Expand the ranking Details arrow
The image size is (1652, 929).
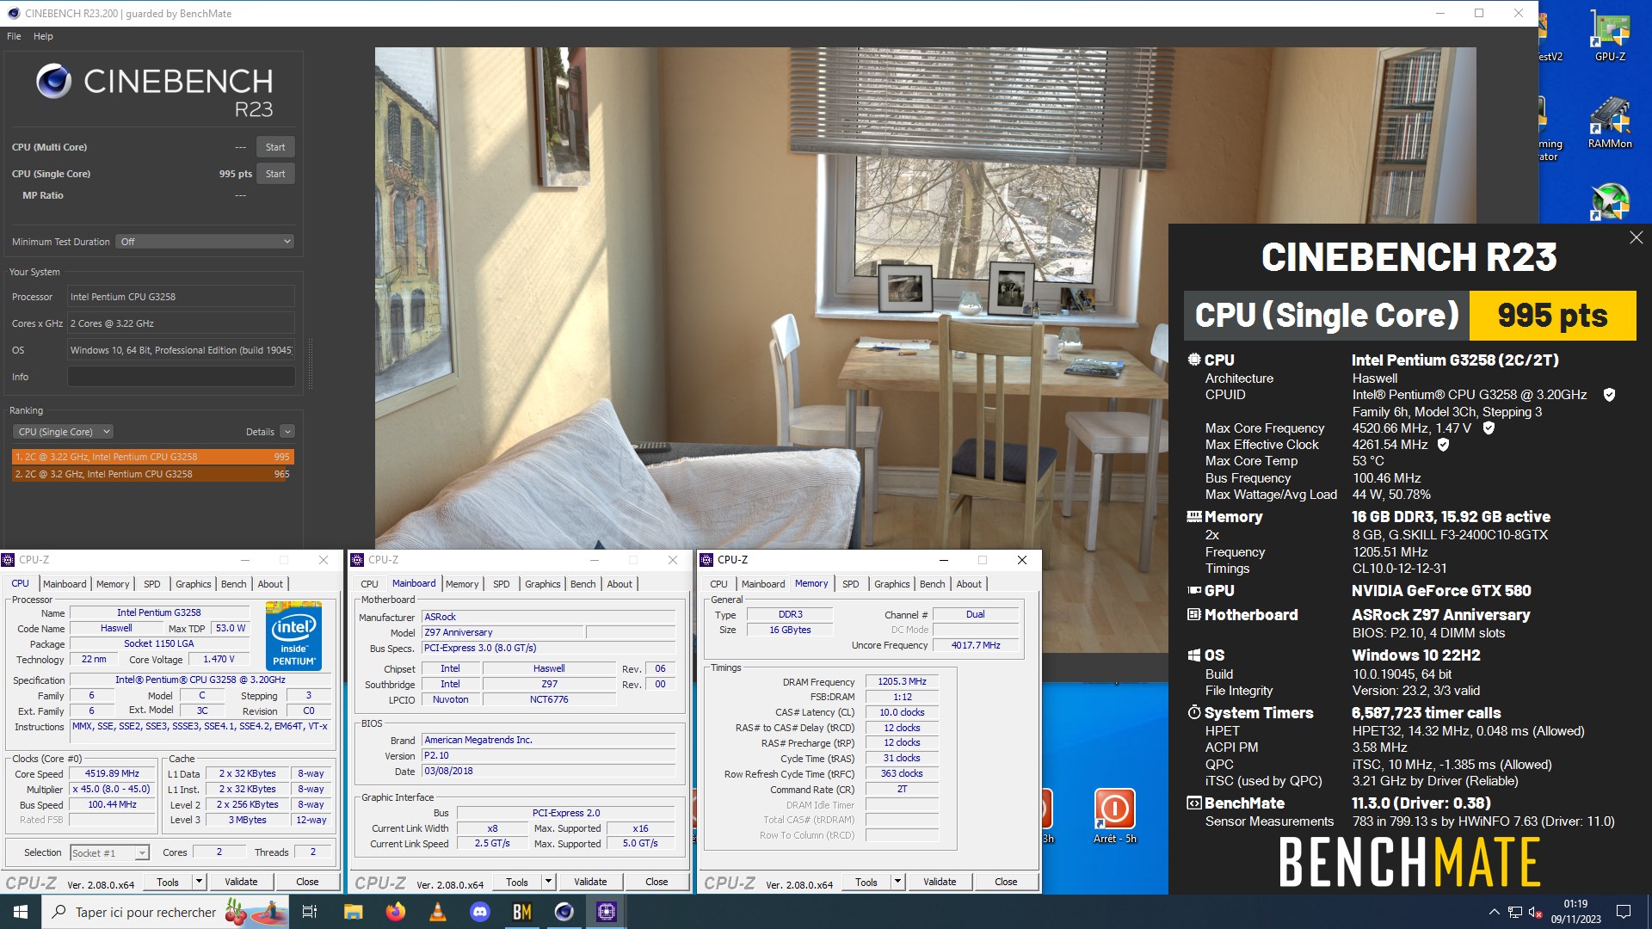[287, 432]
